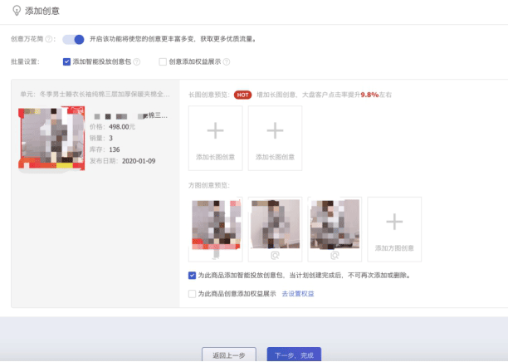508x362 pixels.
Task: Click replace-image icon under third square thumbnail
Action: tap(335, 257)
